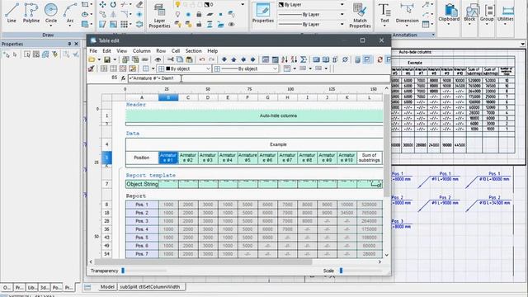The image size is (528, 297).
Task: Click the preview eye icon in Table edit
Action: (158, 59)
